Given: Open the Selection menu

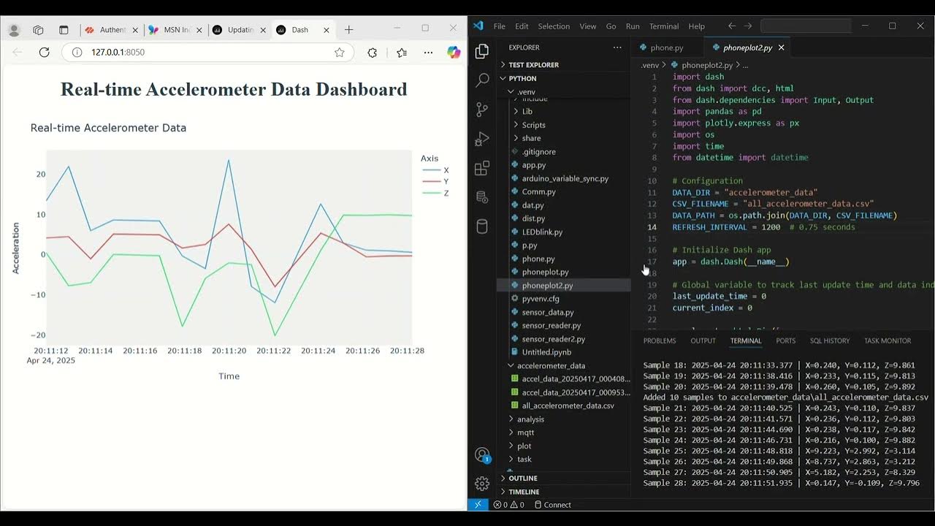Looking at the screenshot, I should pos(554,26).
